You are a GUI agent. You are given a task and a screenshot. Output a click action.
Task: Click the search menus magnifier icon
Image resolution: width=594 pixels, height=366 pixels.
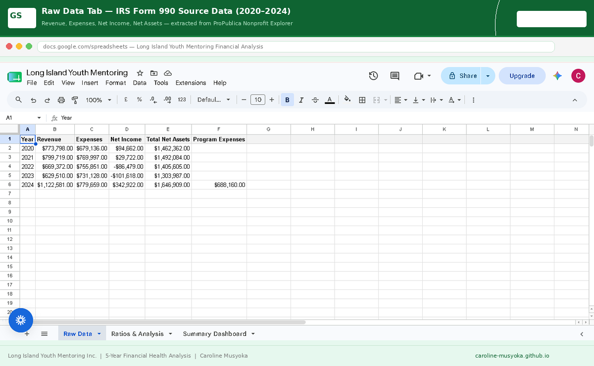19,100
